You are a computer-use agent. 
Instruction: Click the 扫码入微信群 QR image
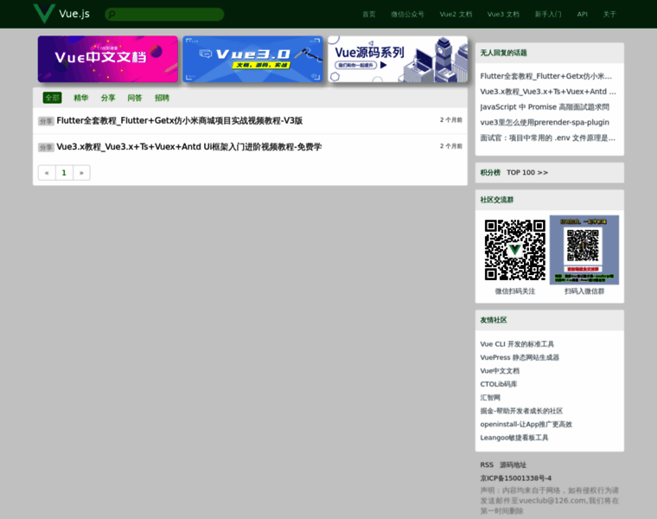(x=584, y=250)
